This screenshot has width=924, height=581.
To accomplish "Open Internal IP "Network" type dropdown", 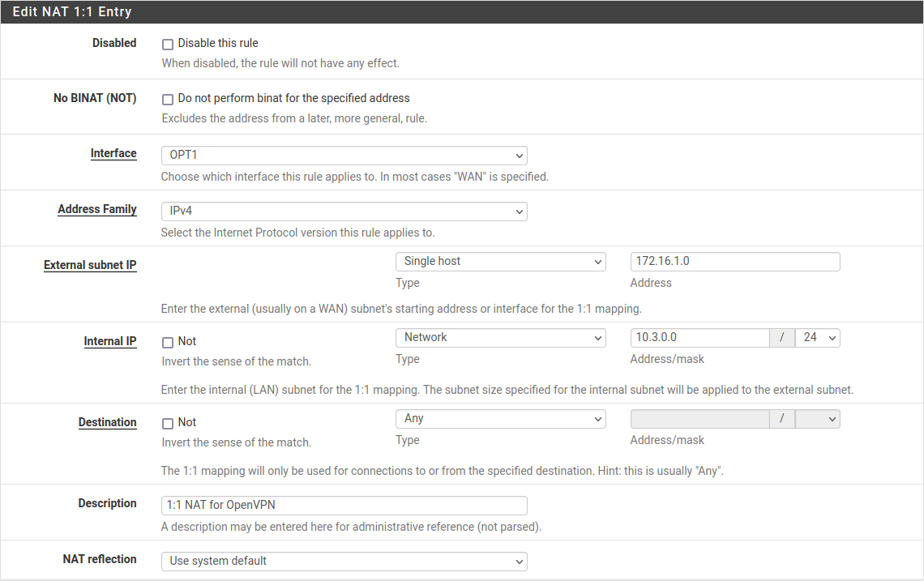I will tap(500, 338).
